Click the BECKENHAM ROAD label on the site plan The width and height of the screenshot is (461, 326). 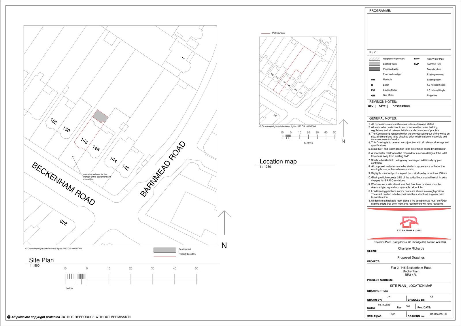[x=63, y=184]
